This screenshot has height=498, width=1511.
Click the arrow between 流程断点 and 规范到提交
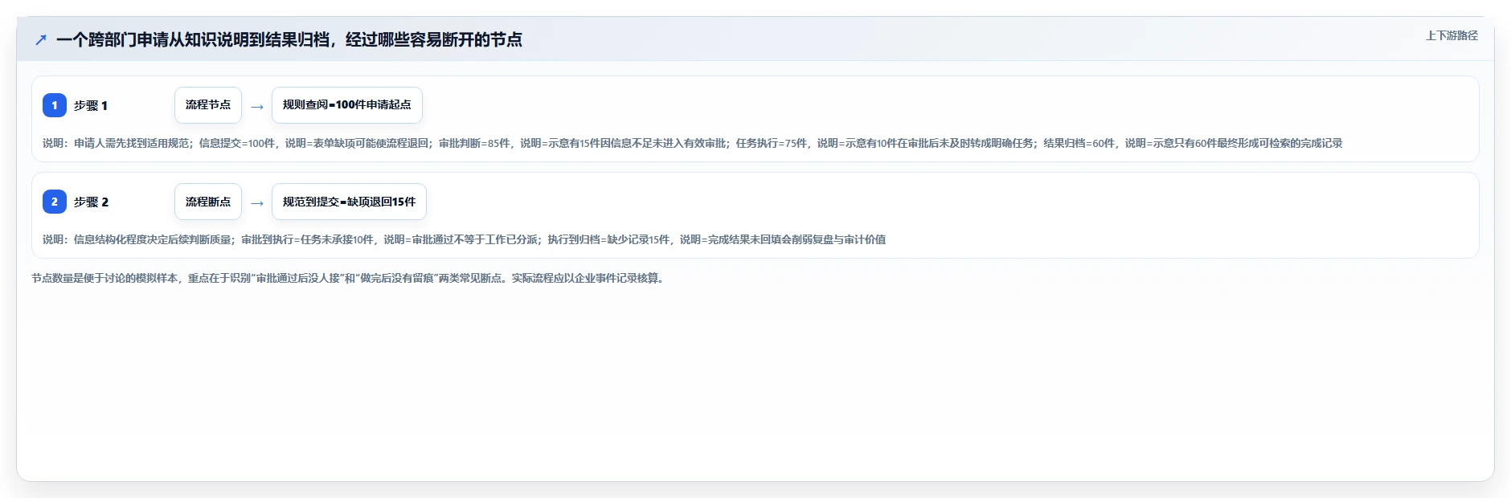coord(257,202)
